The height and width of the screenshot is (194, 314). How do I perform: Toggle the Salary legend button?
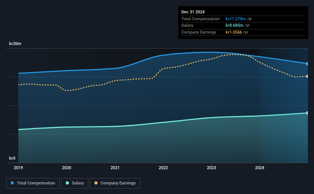pyautogui.click(x=75, y=183)
